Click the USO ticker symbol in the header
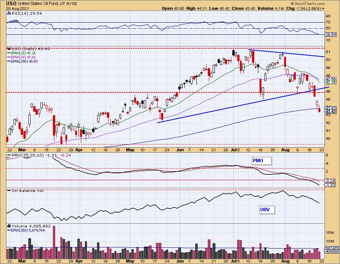Screen dimensions: 340x264 pyautogui.click(x=11, y=3)
